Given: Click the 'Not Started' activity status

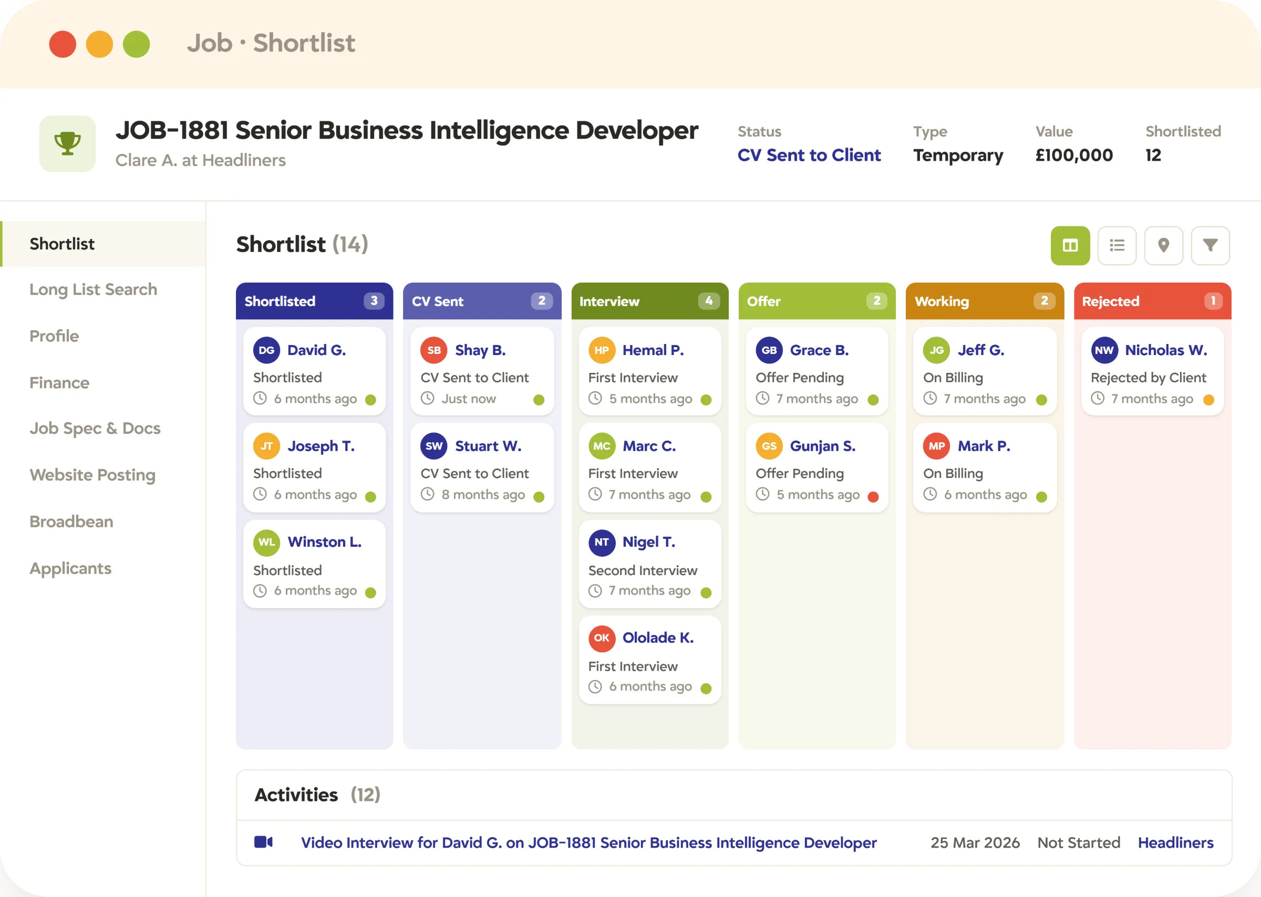Looking at the screenshot, I should point(1079,842).
